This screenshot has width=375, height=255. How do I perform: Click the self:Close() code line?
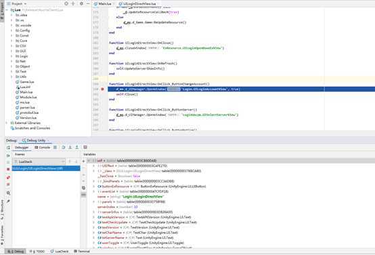pyautogui.click(x=127, y=94)
